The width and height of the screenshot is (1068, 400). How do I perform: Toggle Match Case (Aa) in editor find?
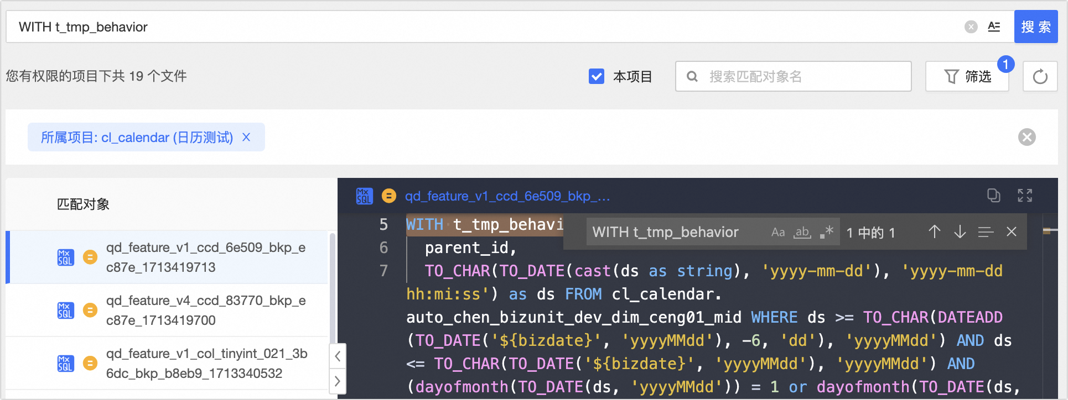[778, 232]
